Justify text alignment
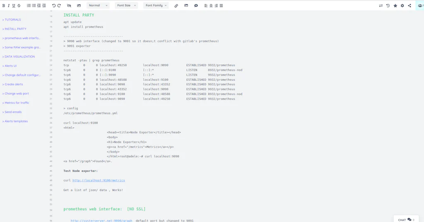 click(221, 5)
